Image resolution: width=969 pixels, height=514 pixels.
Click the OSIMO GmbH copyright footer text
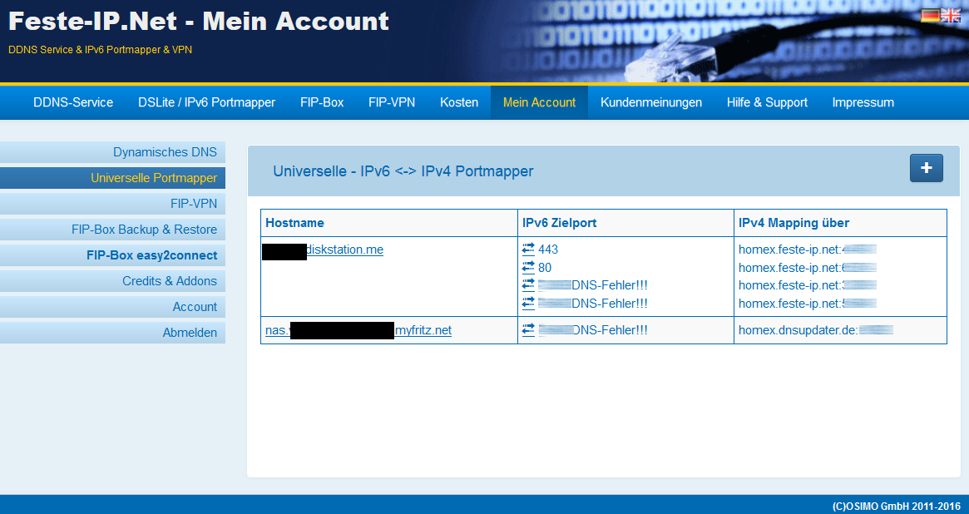[x=896, y=506]
